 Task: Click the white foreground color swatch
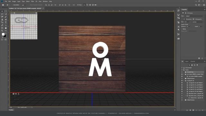point(3,34)
